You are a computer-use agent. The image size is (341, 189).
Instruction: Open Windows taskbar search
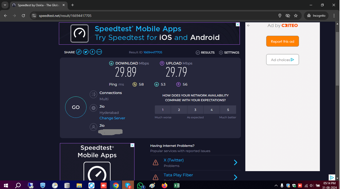click(x=18, y=185)
